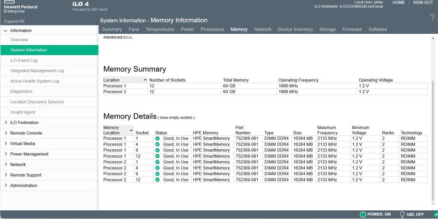The width and height of the screenshot is (438, 219).
Task: Select the Memory tab
Action: pyautogui.click(x=239, y=29)
